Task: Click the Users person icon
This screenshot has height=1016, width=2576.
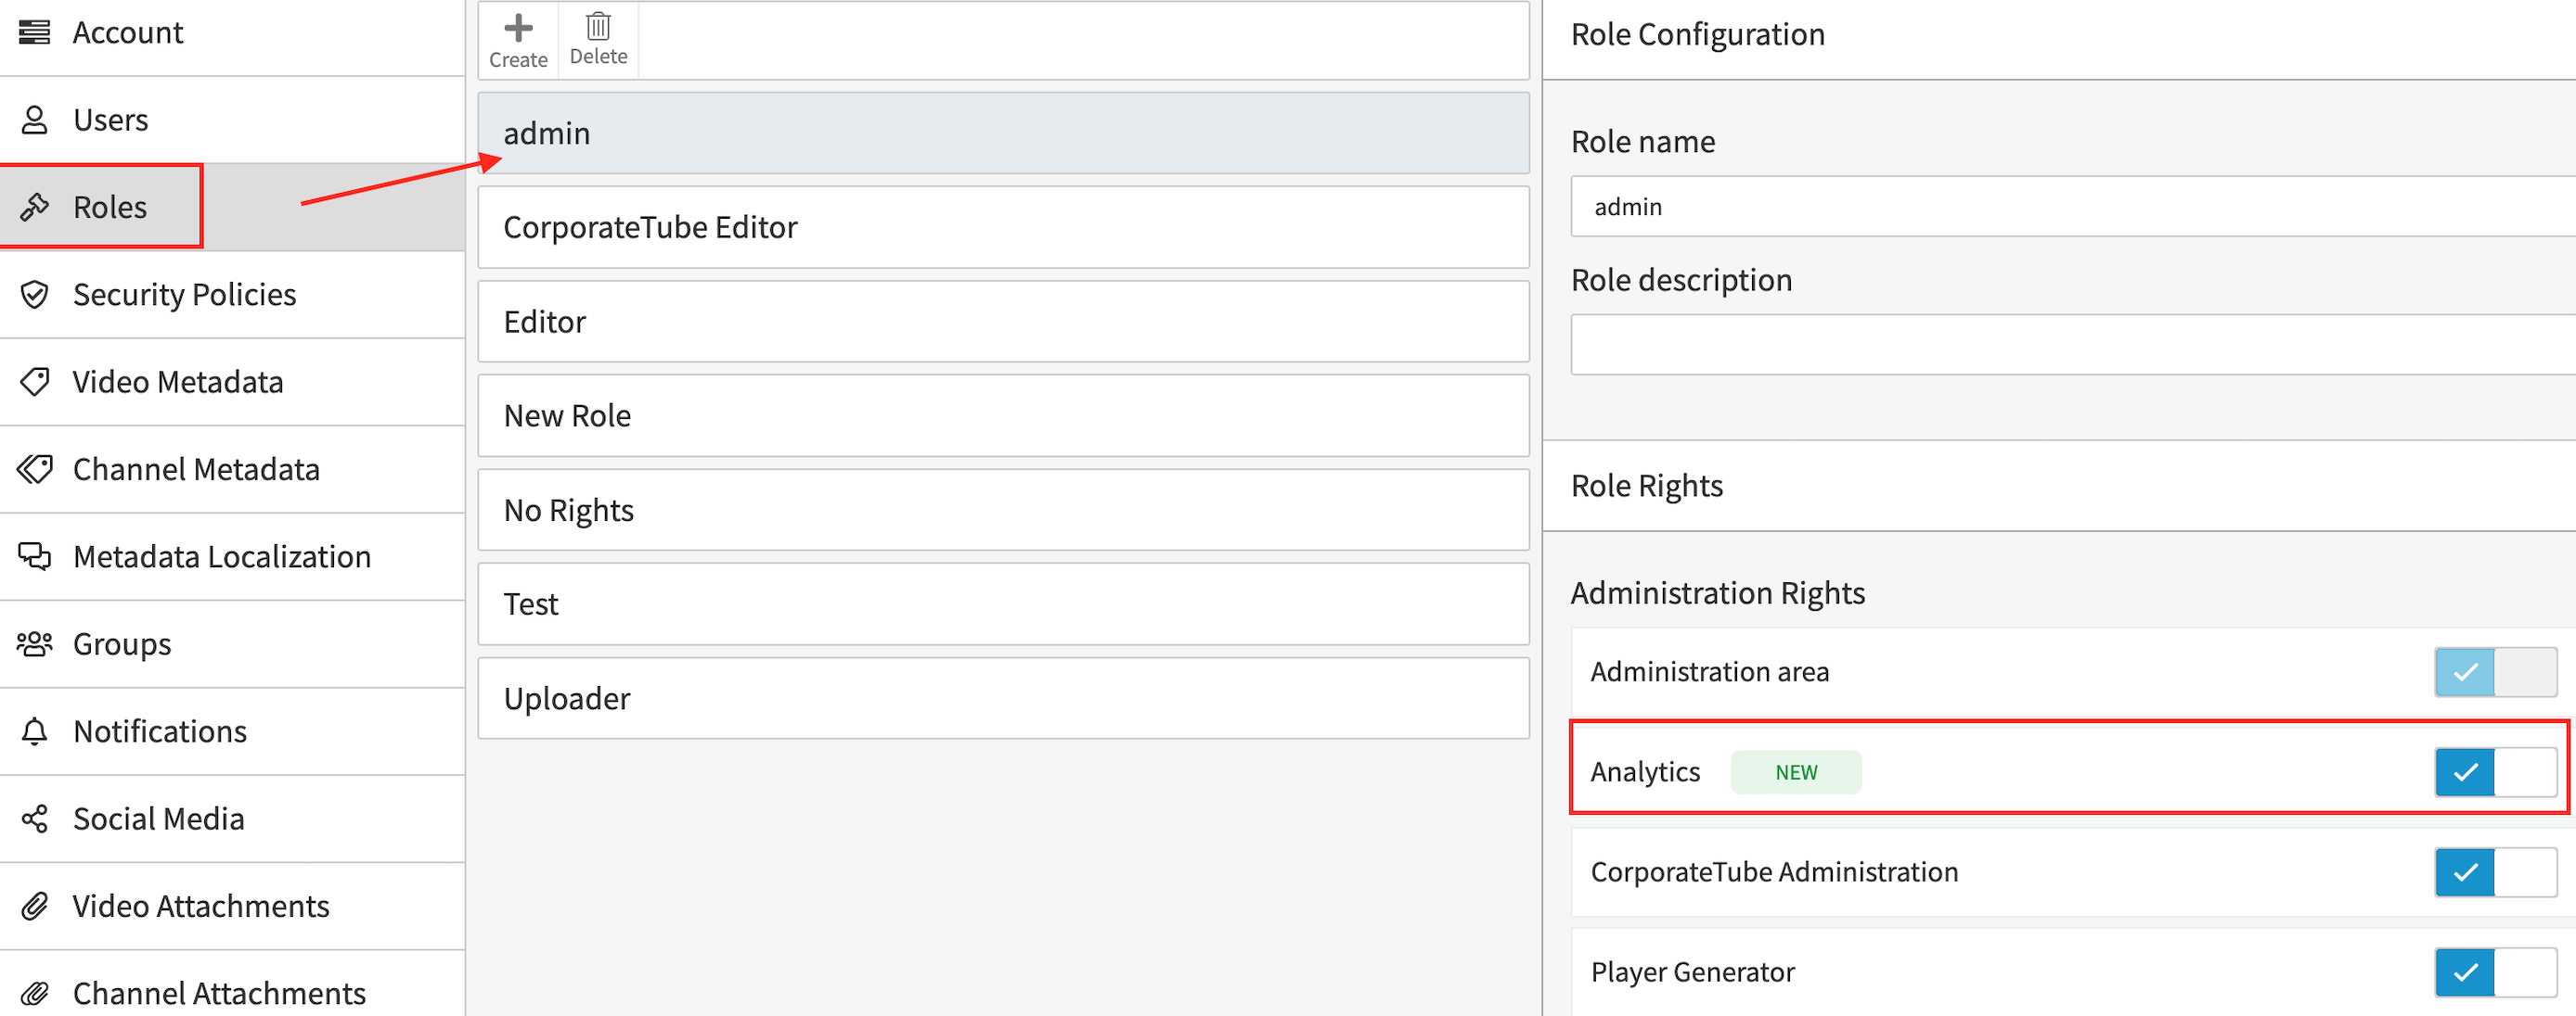Action: pyautogui.click(x=35, y=120)
